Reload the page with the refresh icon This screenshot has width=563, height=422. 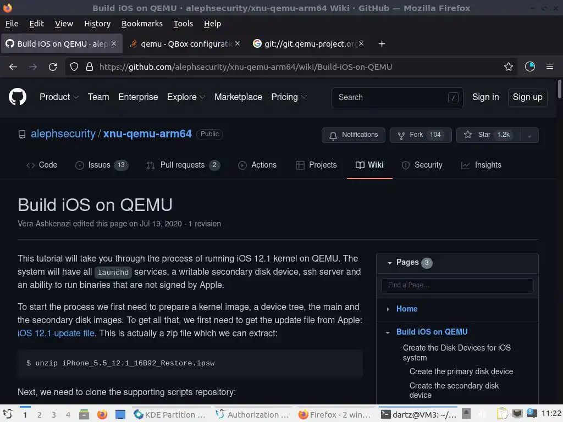(x=53, y=66)
